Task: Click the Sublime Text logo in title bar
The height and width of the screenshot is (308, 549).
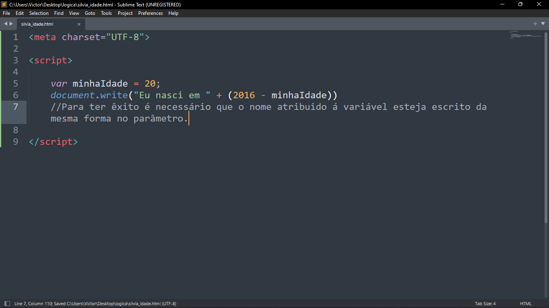Action: (4, 4)
